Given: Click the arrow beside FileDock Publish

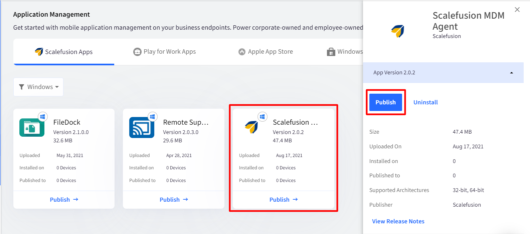Looking at the screenshot, I should tap(76, 199).
